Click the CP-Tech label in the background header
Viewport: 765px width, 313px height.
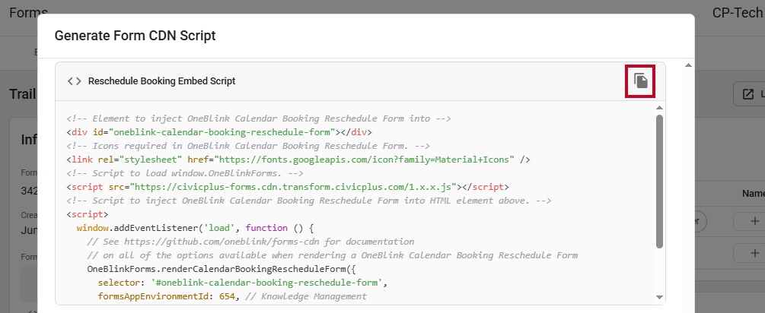738,13
